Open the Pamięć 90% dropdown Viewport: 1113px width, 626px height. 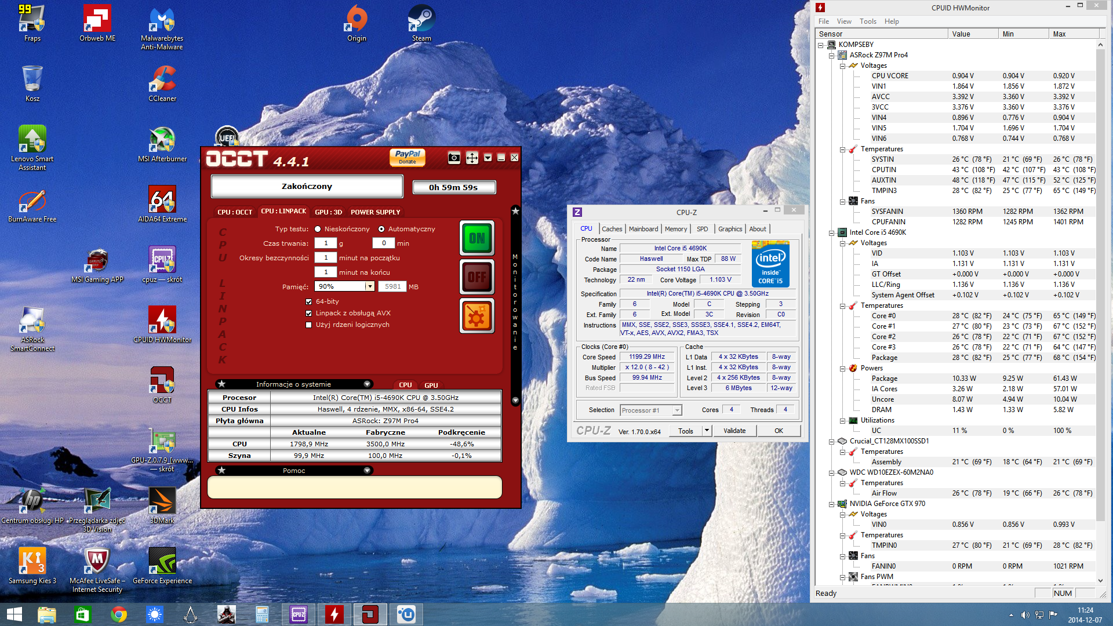pyautogui.click(x=369, y=286)
